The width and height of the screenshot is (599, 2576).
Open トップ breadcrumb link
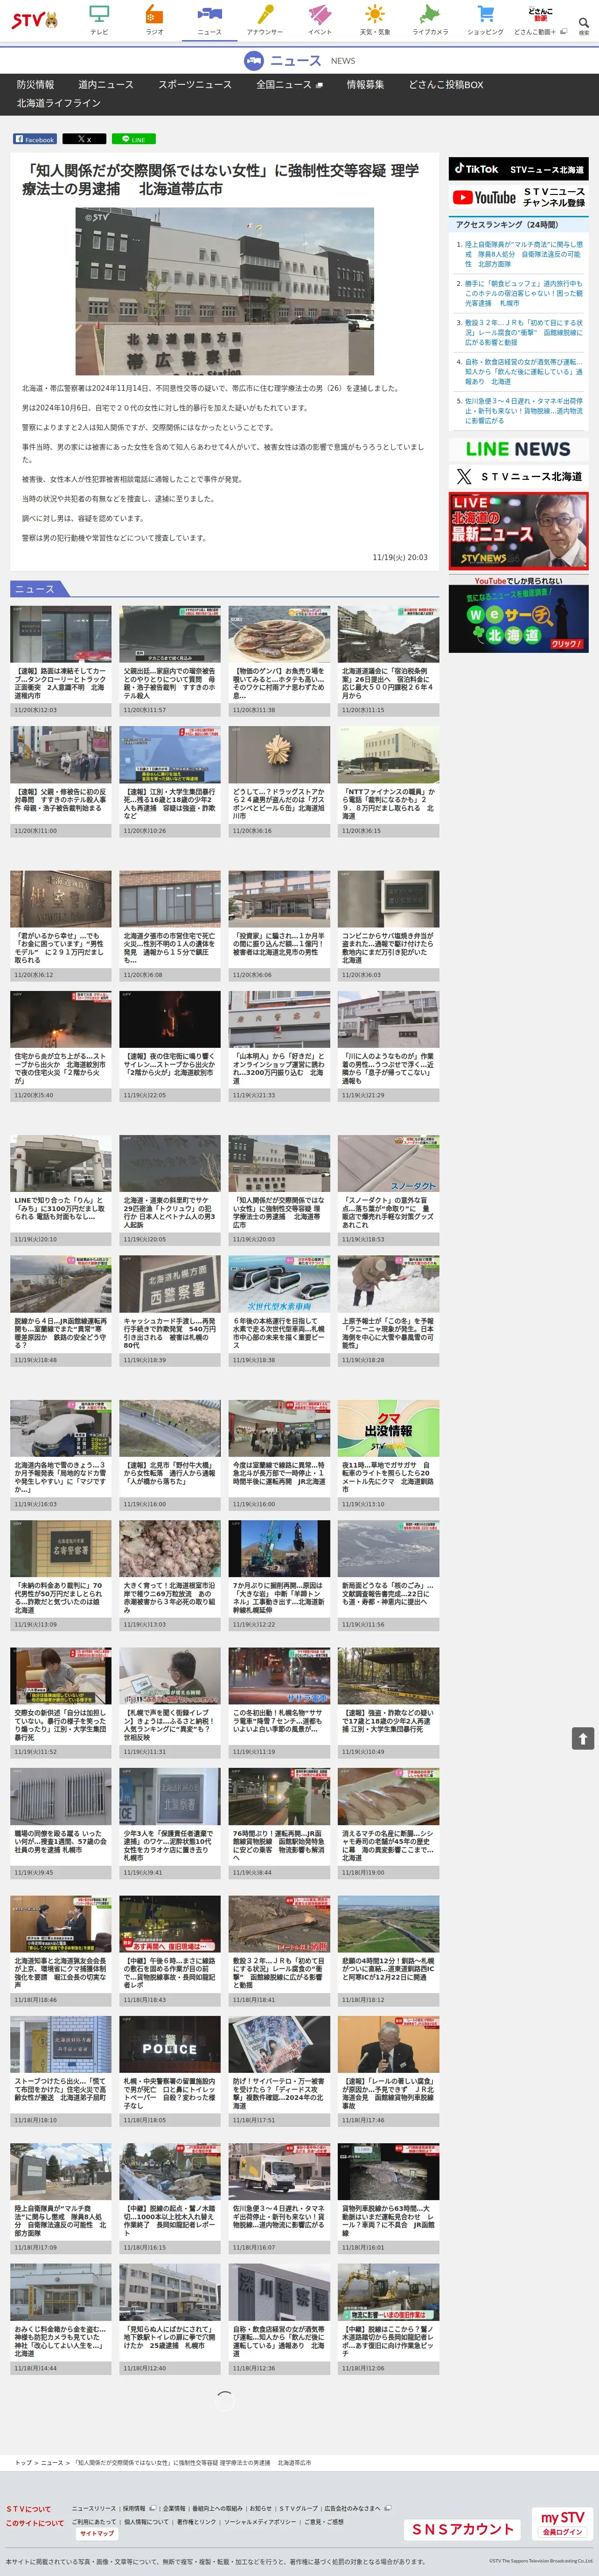point(23,2462)
